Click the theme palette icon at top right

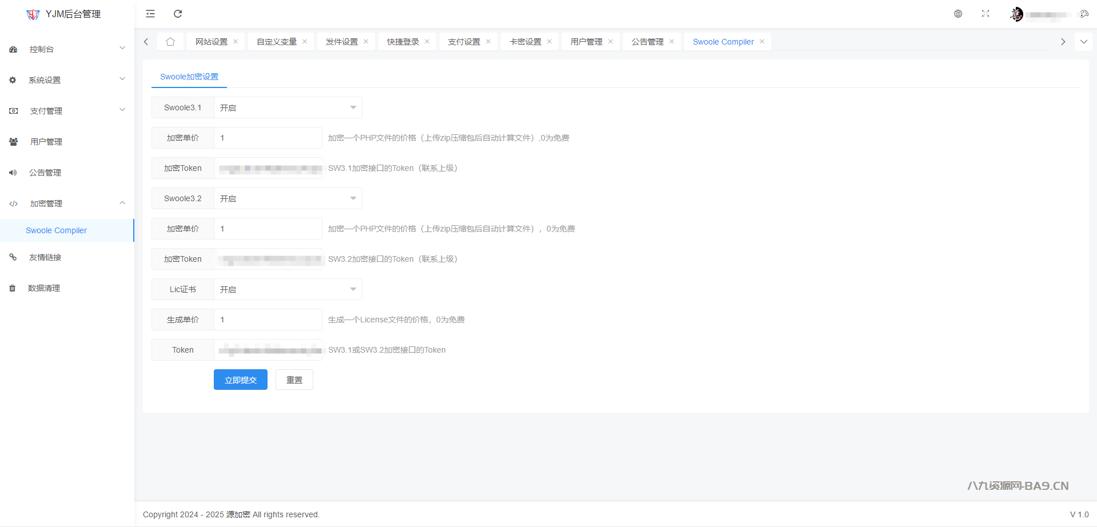click(1084, 14)
